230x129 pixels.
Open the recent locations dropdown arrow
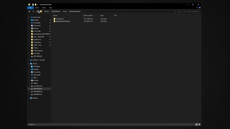(36, 11)
